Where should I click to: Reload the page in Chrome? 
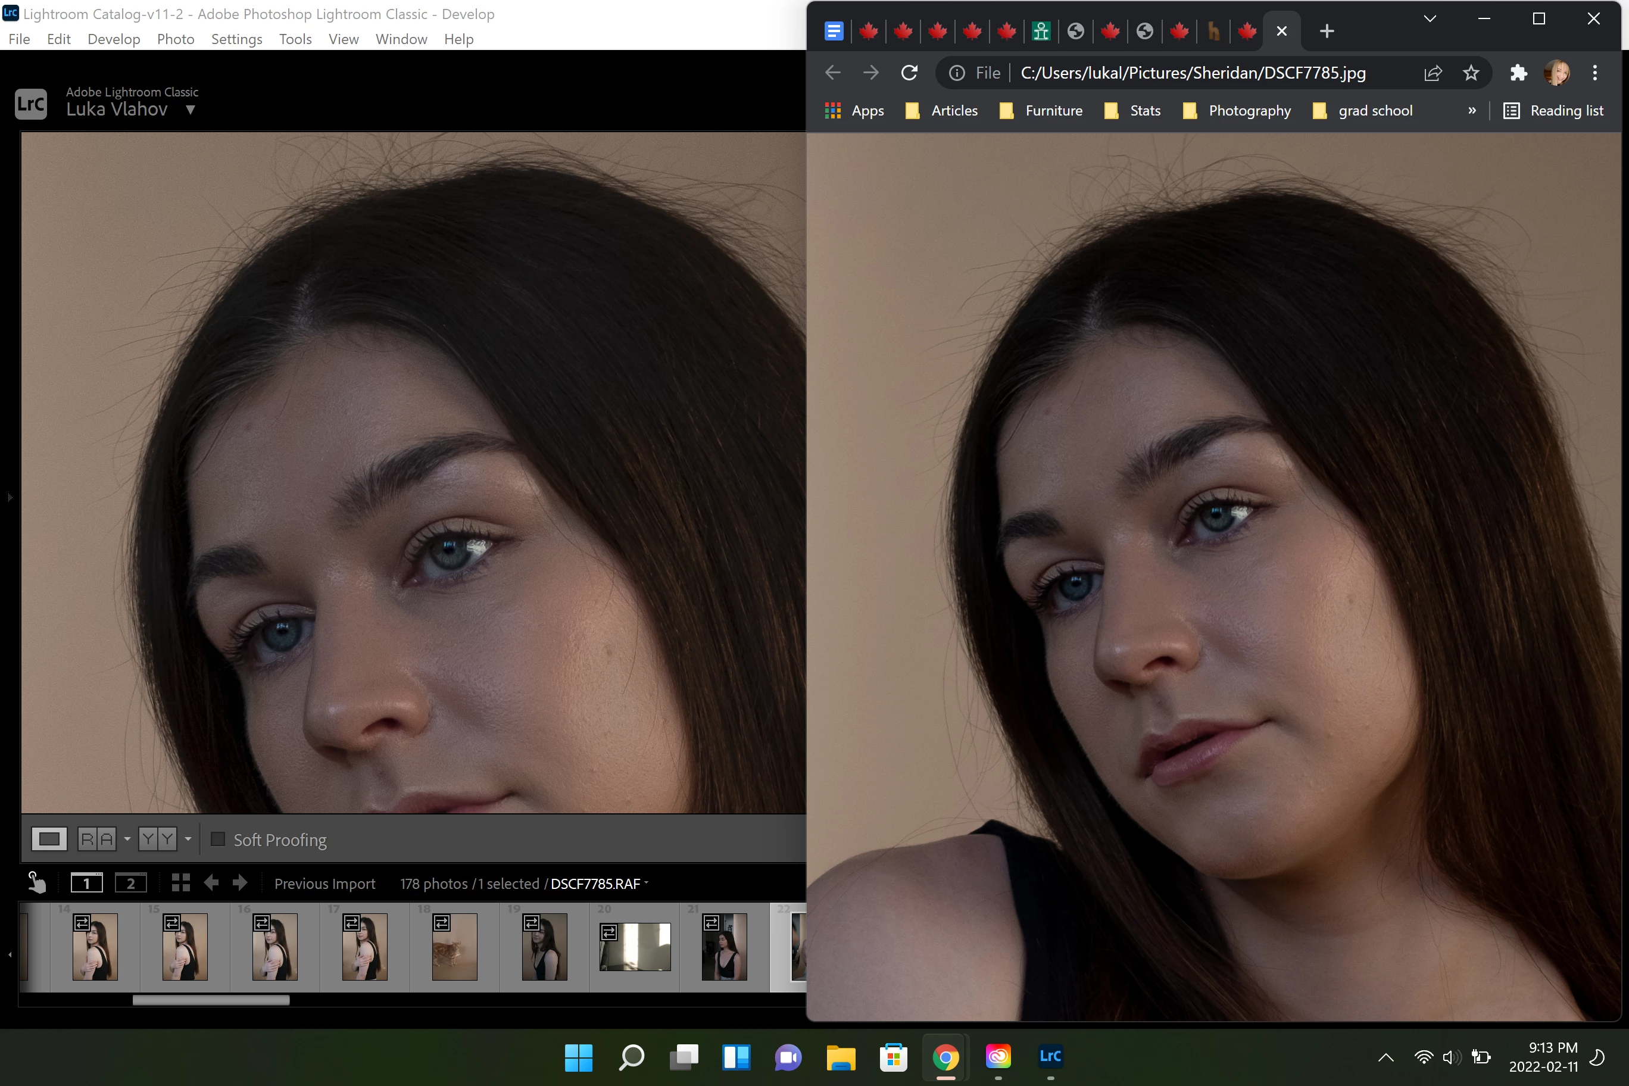pyautogui.click(x=909, y=73)
